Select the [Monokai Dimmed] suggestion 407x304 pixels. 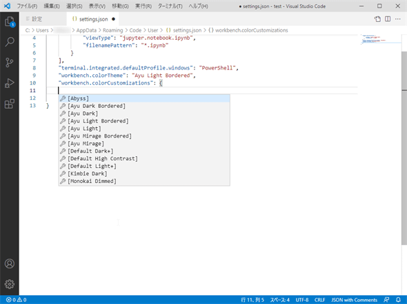coord(144,181)
